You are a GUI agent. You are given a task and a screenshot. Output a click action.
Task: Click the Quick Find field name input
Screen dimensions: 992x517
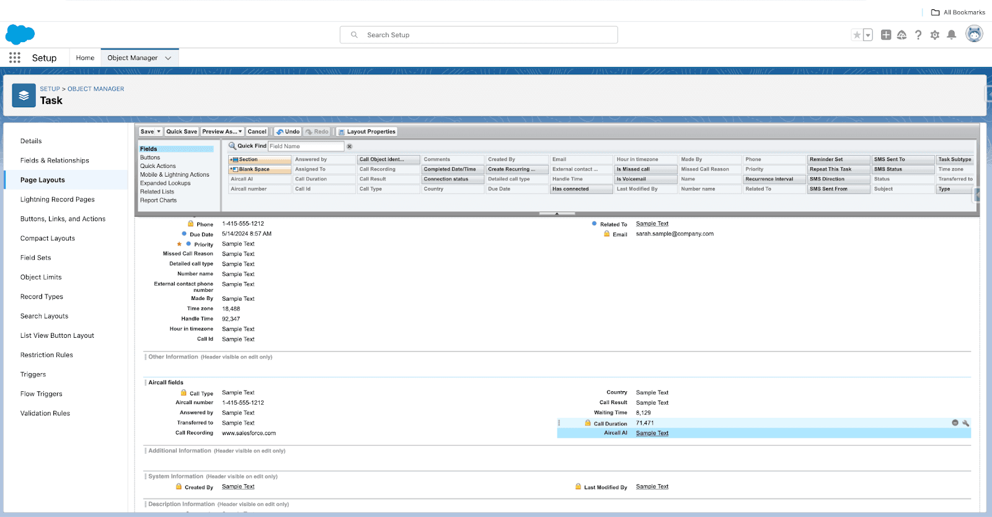[x=306, y=146]
